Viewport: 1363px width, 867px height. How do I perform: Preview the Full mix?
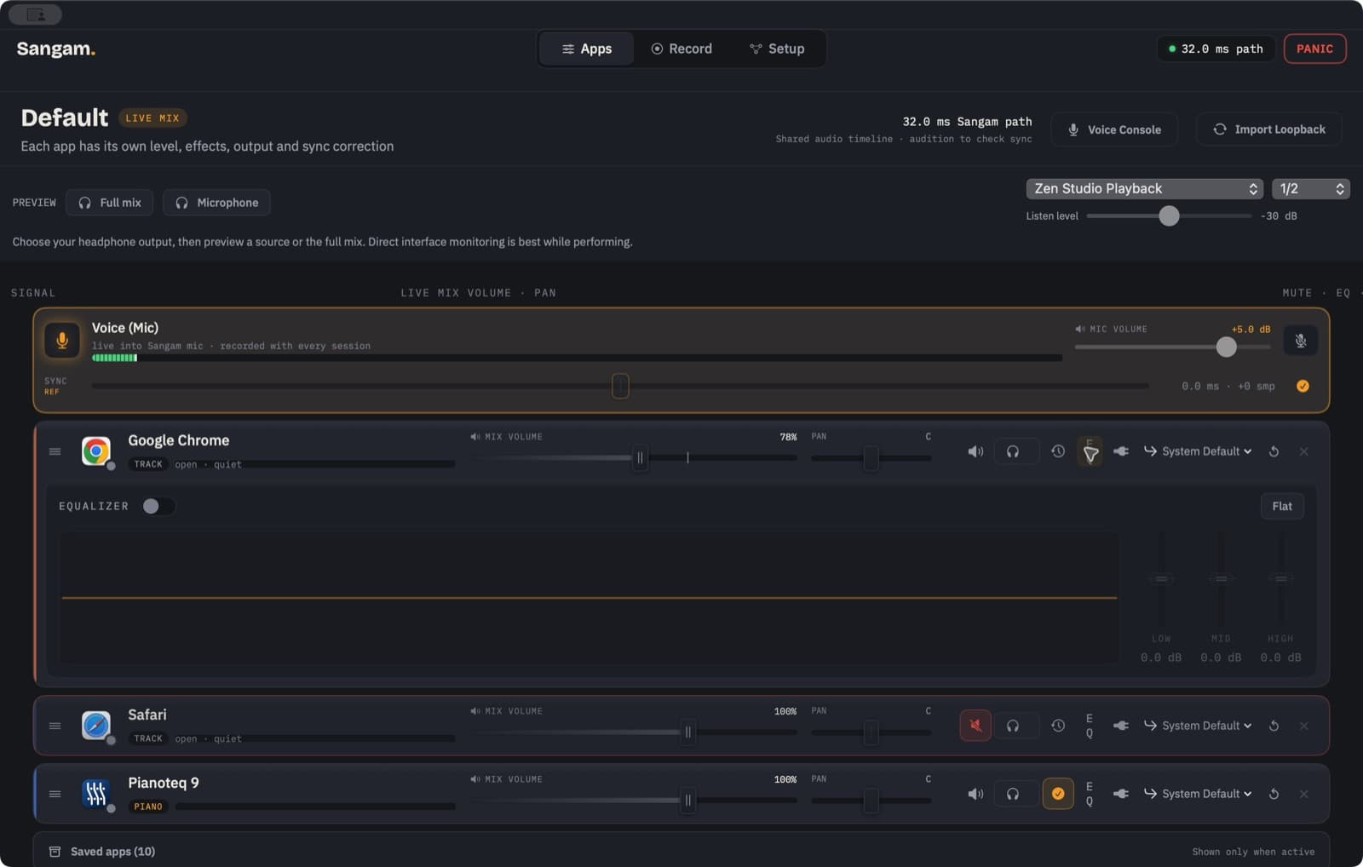(110, 203)
